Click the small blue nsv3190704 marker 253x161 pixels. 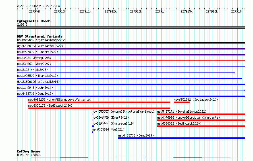(x=93, y=126)
